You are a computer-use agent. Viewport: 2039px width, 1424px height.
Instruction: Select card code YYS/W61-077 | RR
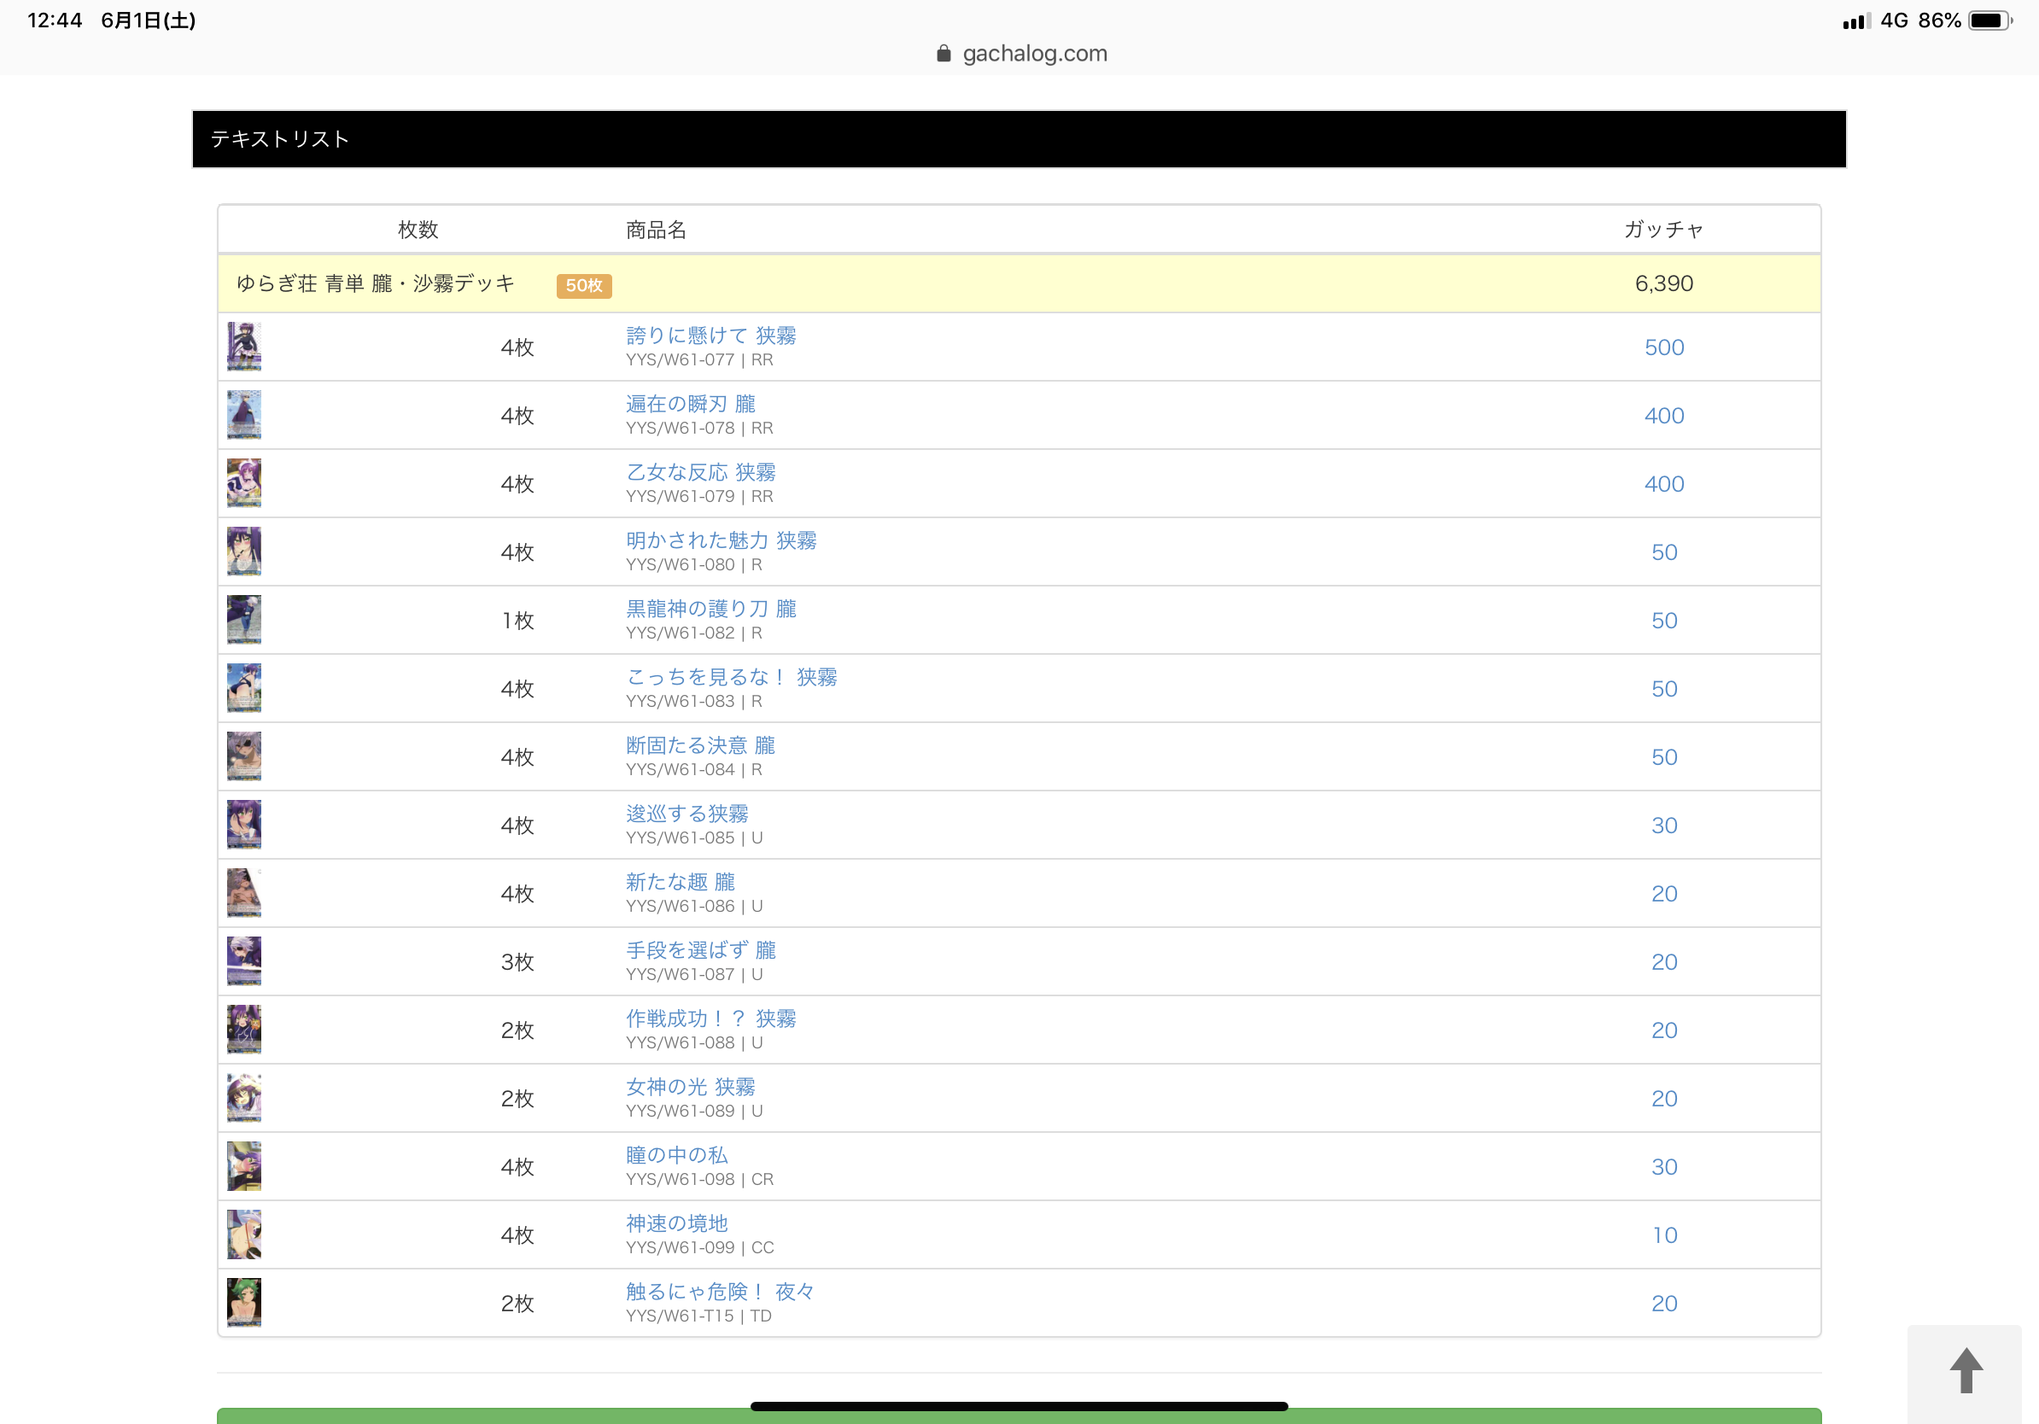click(700, 360)
